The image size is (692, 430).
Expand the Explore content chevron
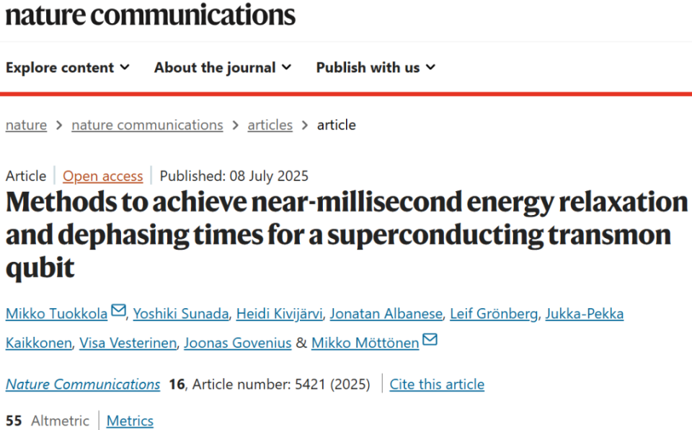coord(125,67)
